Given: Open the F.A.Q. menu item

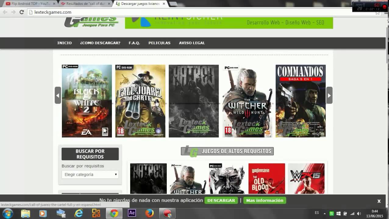Looking at the screenshot, I should tap(134, 43).
